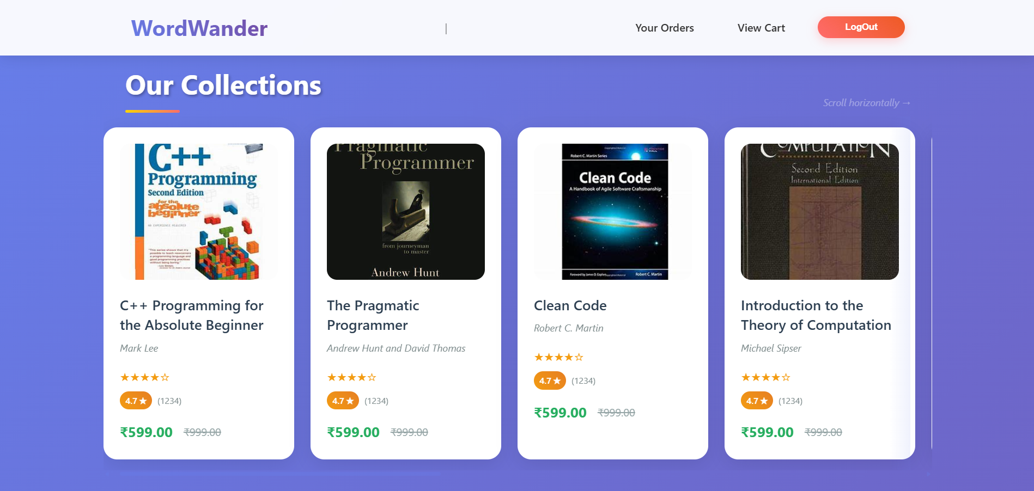Click the stars under Michael Sipser

tap(765, 377)
